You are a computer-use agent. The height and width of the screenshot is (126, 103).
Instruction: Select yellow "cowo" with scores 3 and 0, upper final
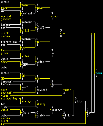coord(63,34)
